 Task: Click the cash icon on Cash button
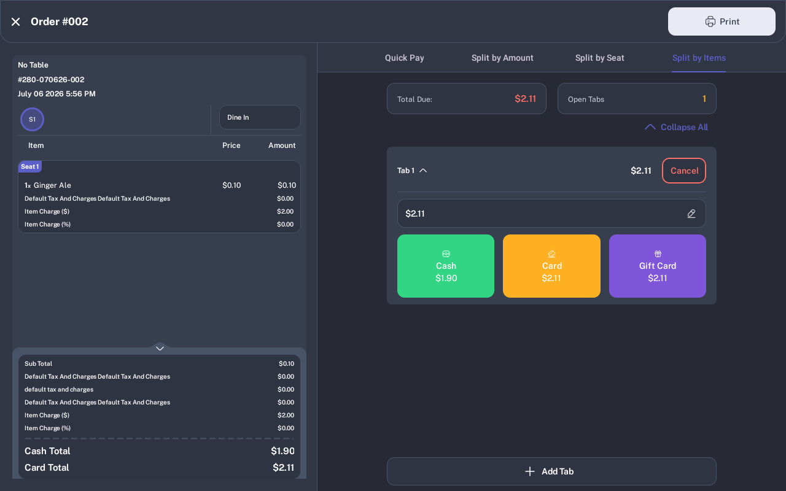446,253
